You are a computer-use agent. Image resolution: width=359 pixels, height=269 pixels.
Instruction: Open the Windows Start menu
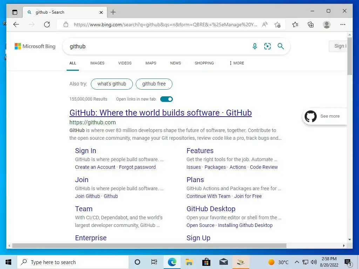coord(8,262)
